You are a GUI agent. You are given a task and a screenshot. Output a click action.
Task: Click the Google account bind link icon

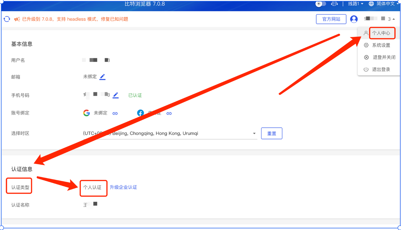click(x=115, y=113)
